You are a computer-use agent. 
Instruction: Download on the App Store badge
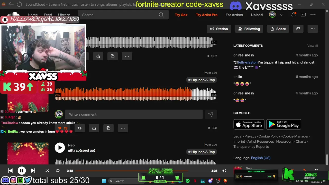[249, 124]
